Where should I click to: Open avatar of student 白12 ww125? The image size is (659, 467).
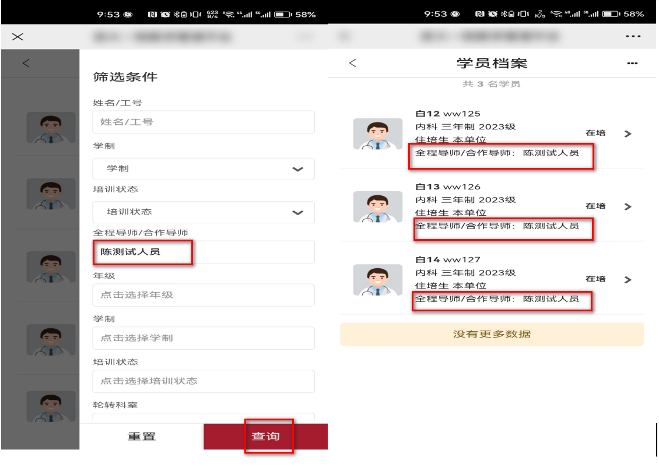point(378,134)
